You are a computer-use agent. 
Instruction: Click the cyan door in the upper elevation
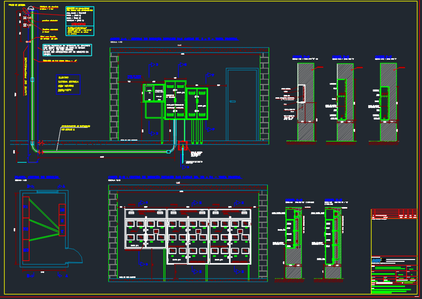point(242,105)
